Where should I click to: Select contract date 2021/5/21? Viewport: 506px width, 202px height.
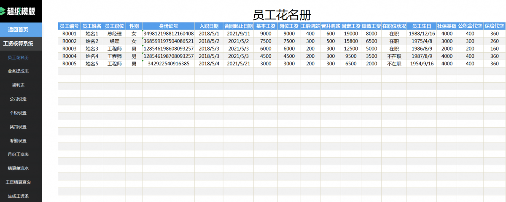238,64
